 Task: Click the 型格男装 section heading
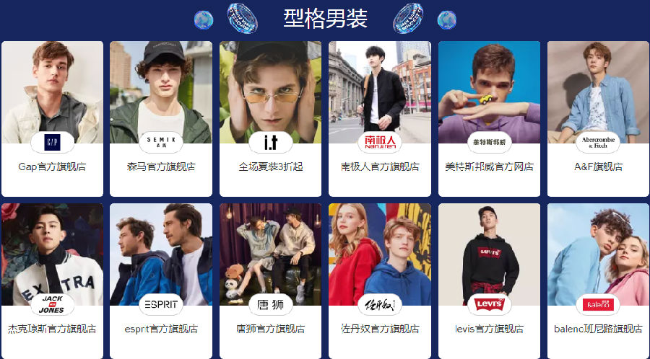(x=326, y=19)
